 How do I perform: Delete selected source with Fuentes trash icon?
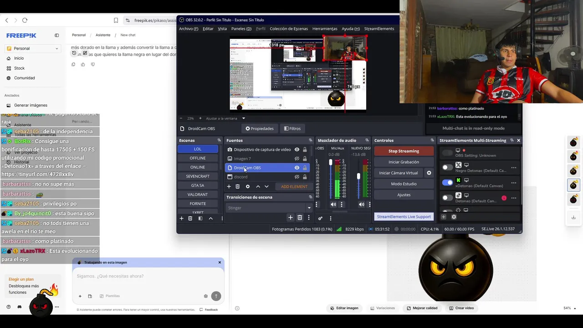coord(237,186)
